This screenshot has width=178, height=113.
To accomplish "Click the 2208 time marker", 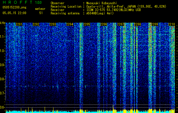I will (138, 24).
